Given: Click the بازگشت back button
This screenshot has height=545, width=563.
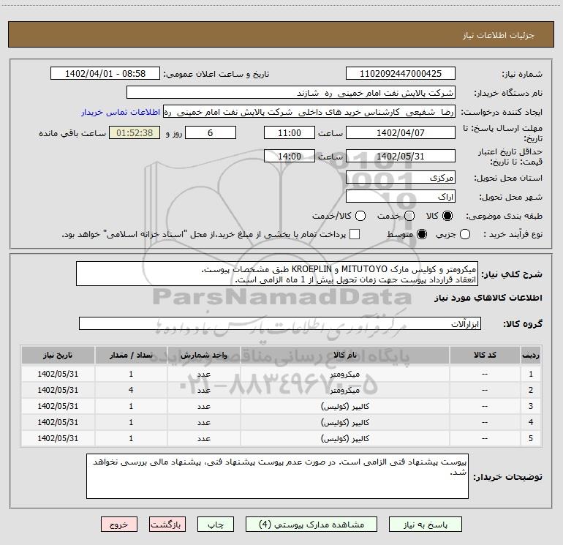Looking at the screenshot, I should click(167, 525).
